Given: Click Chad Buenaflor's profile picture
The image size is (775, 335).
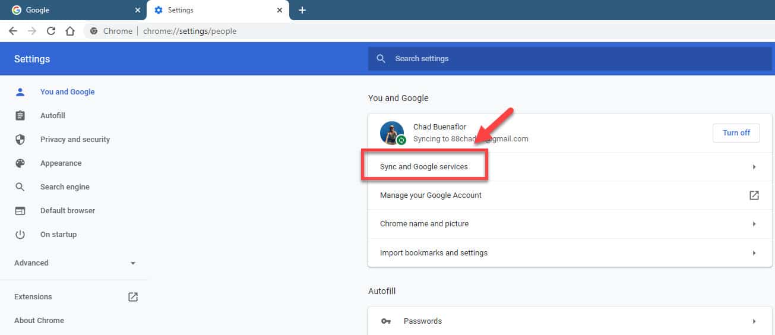Looking at the screenshot, I should 392,133.
